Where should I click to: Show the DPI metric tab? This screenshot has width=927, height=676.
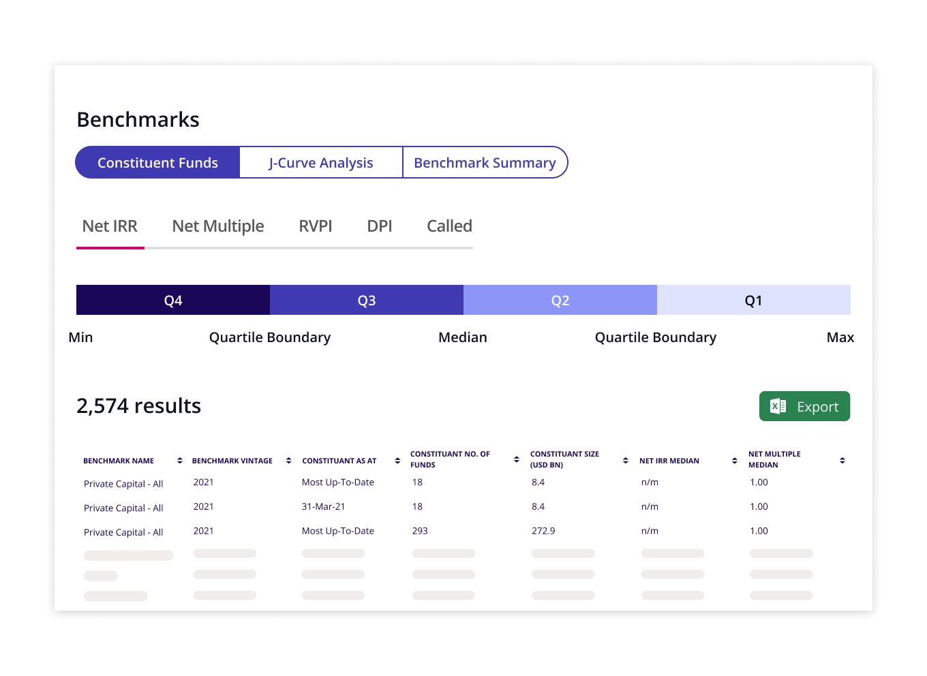coord(380,227)
